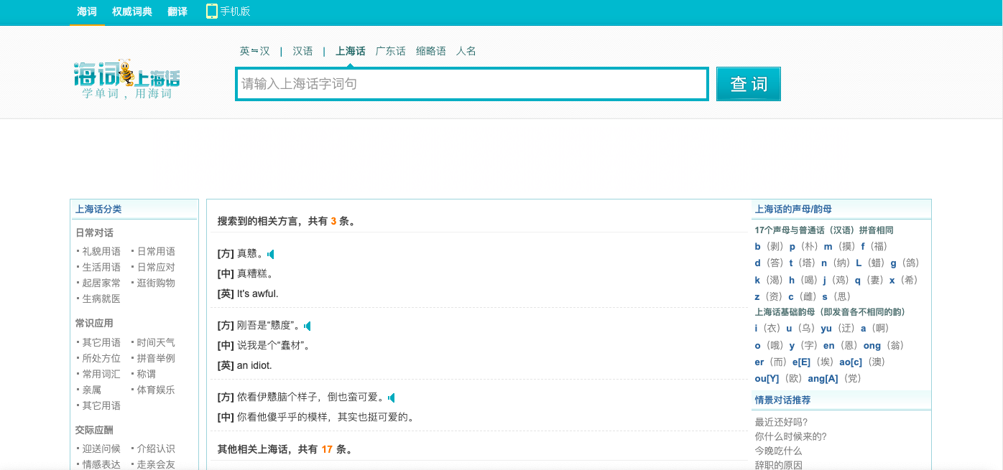Select the 缩略语 tab

pyautogui.click(x=430, y=51)
